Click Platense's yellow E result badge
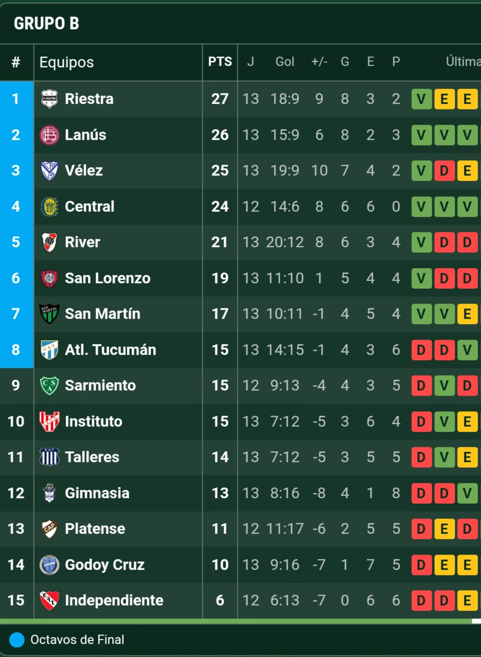481x657 pixels. [x=444, y=529]
